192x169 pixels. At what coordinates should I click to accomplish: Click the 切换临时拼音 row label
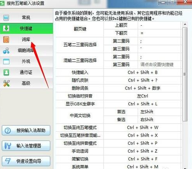[80, 96]
